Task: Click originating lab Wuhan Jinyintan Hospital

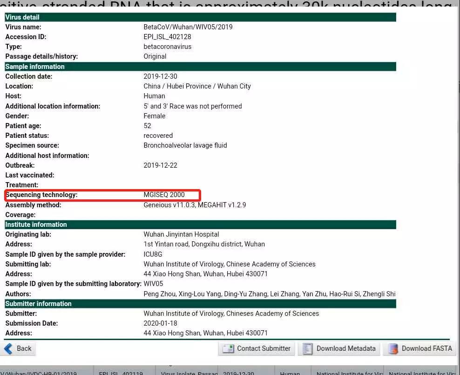Action: point(181,234)
